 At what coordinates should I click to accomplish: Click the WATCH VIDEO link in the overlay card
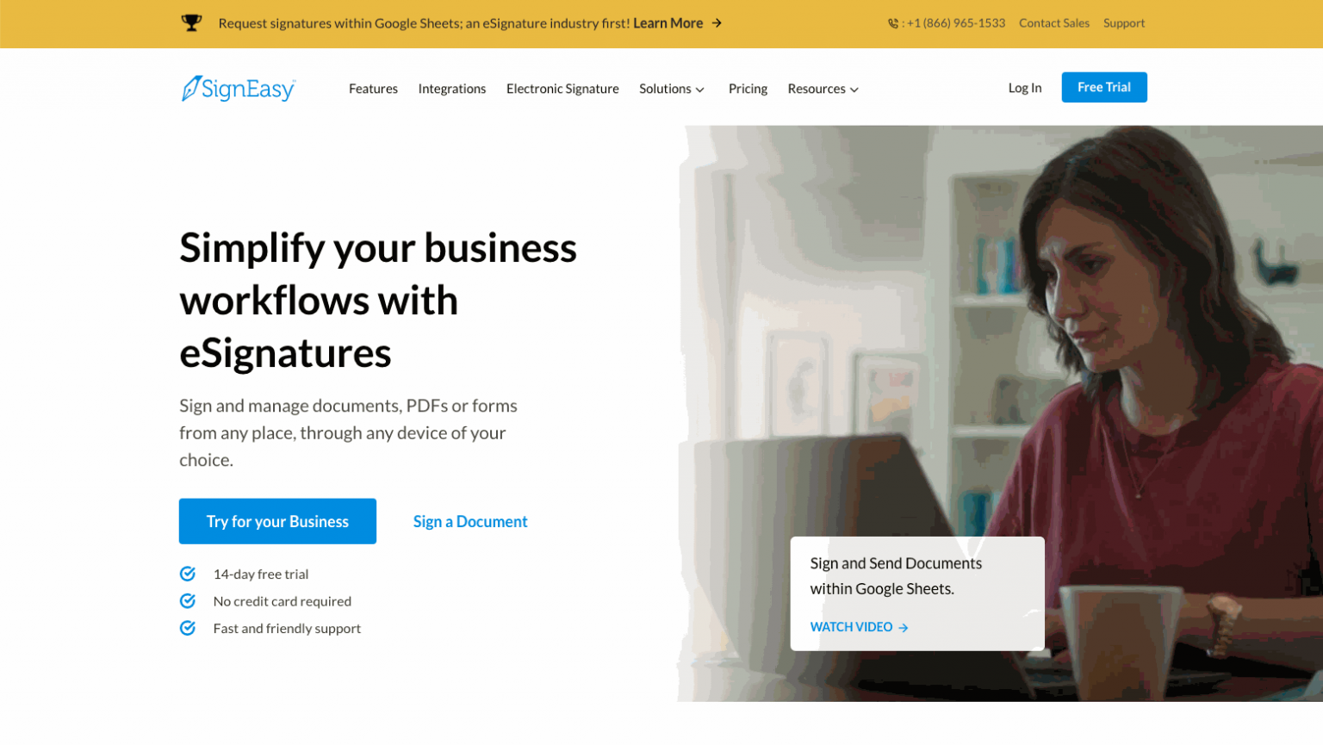[851, 627]
